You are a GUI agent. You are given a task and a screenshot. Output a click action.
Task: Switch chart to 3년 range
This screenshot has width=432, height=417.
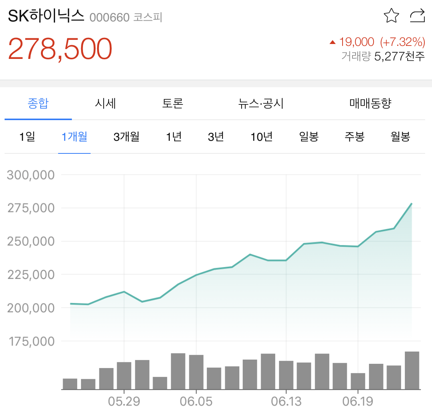216,137
